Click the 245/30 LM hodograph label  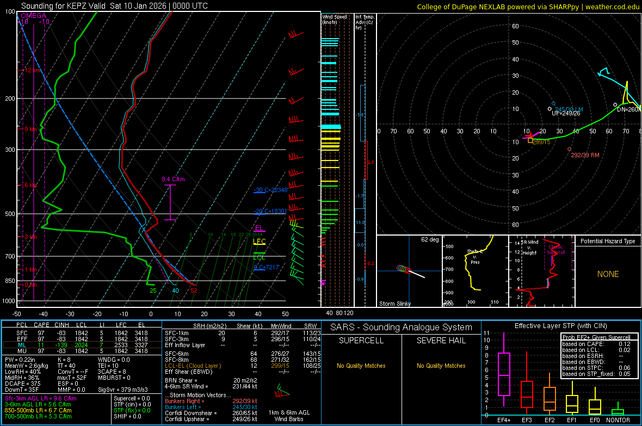coord(569,109)
